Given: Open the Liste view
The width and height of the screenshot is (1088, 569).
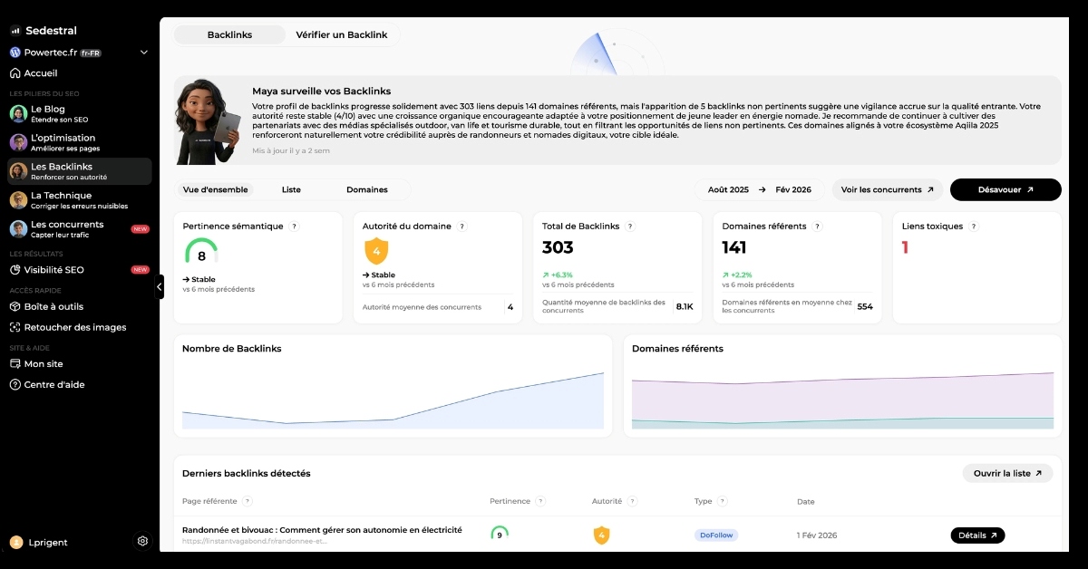Looking at the screenshot, I should [290, 189].
